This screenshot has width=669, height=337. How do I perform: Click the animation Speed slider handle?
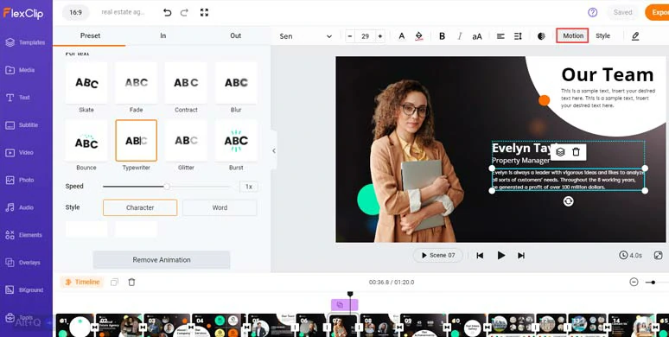(167, 187)
